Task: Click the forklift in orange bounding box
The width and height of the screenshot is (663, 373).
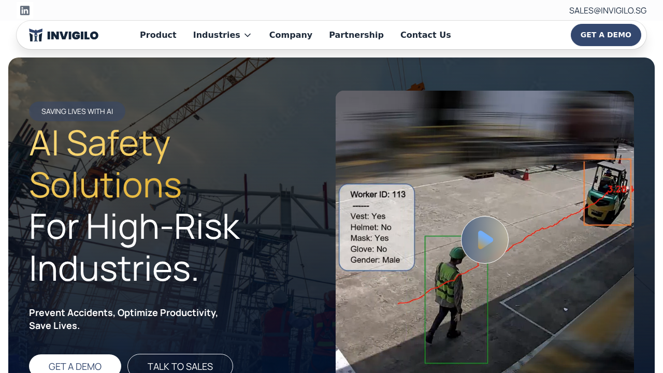Action: (607, 192)
